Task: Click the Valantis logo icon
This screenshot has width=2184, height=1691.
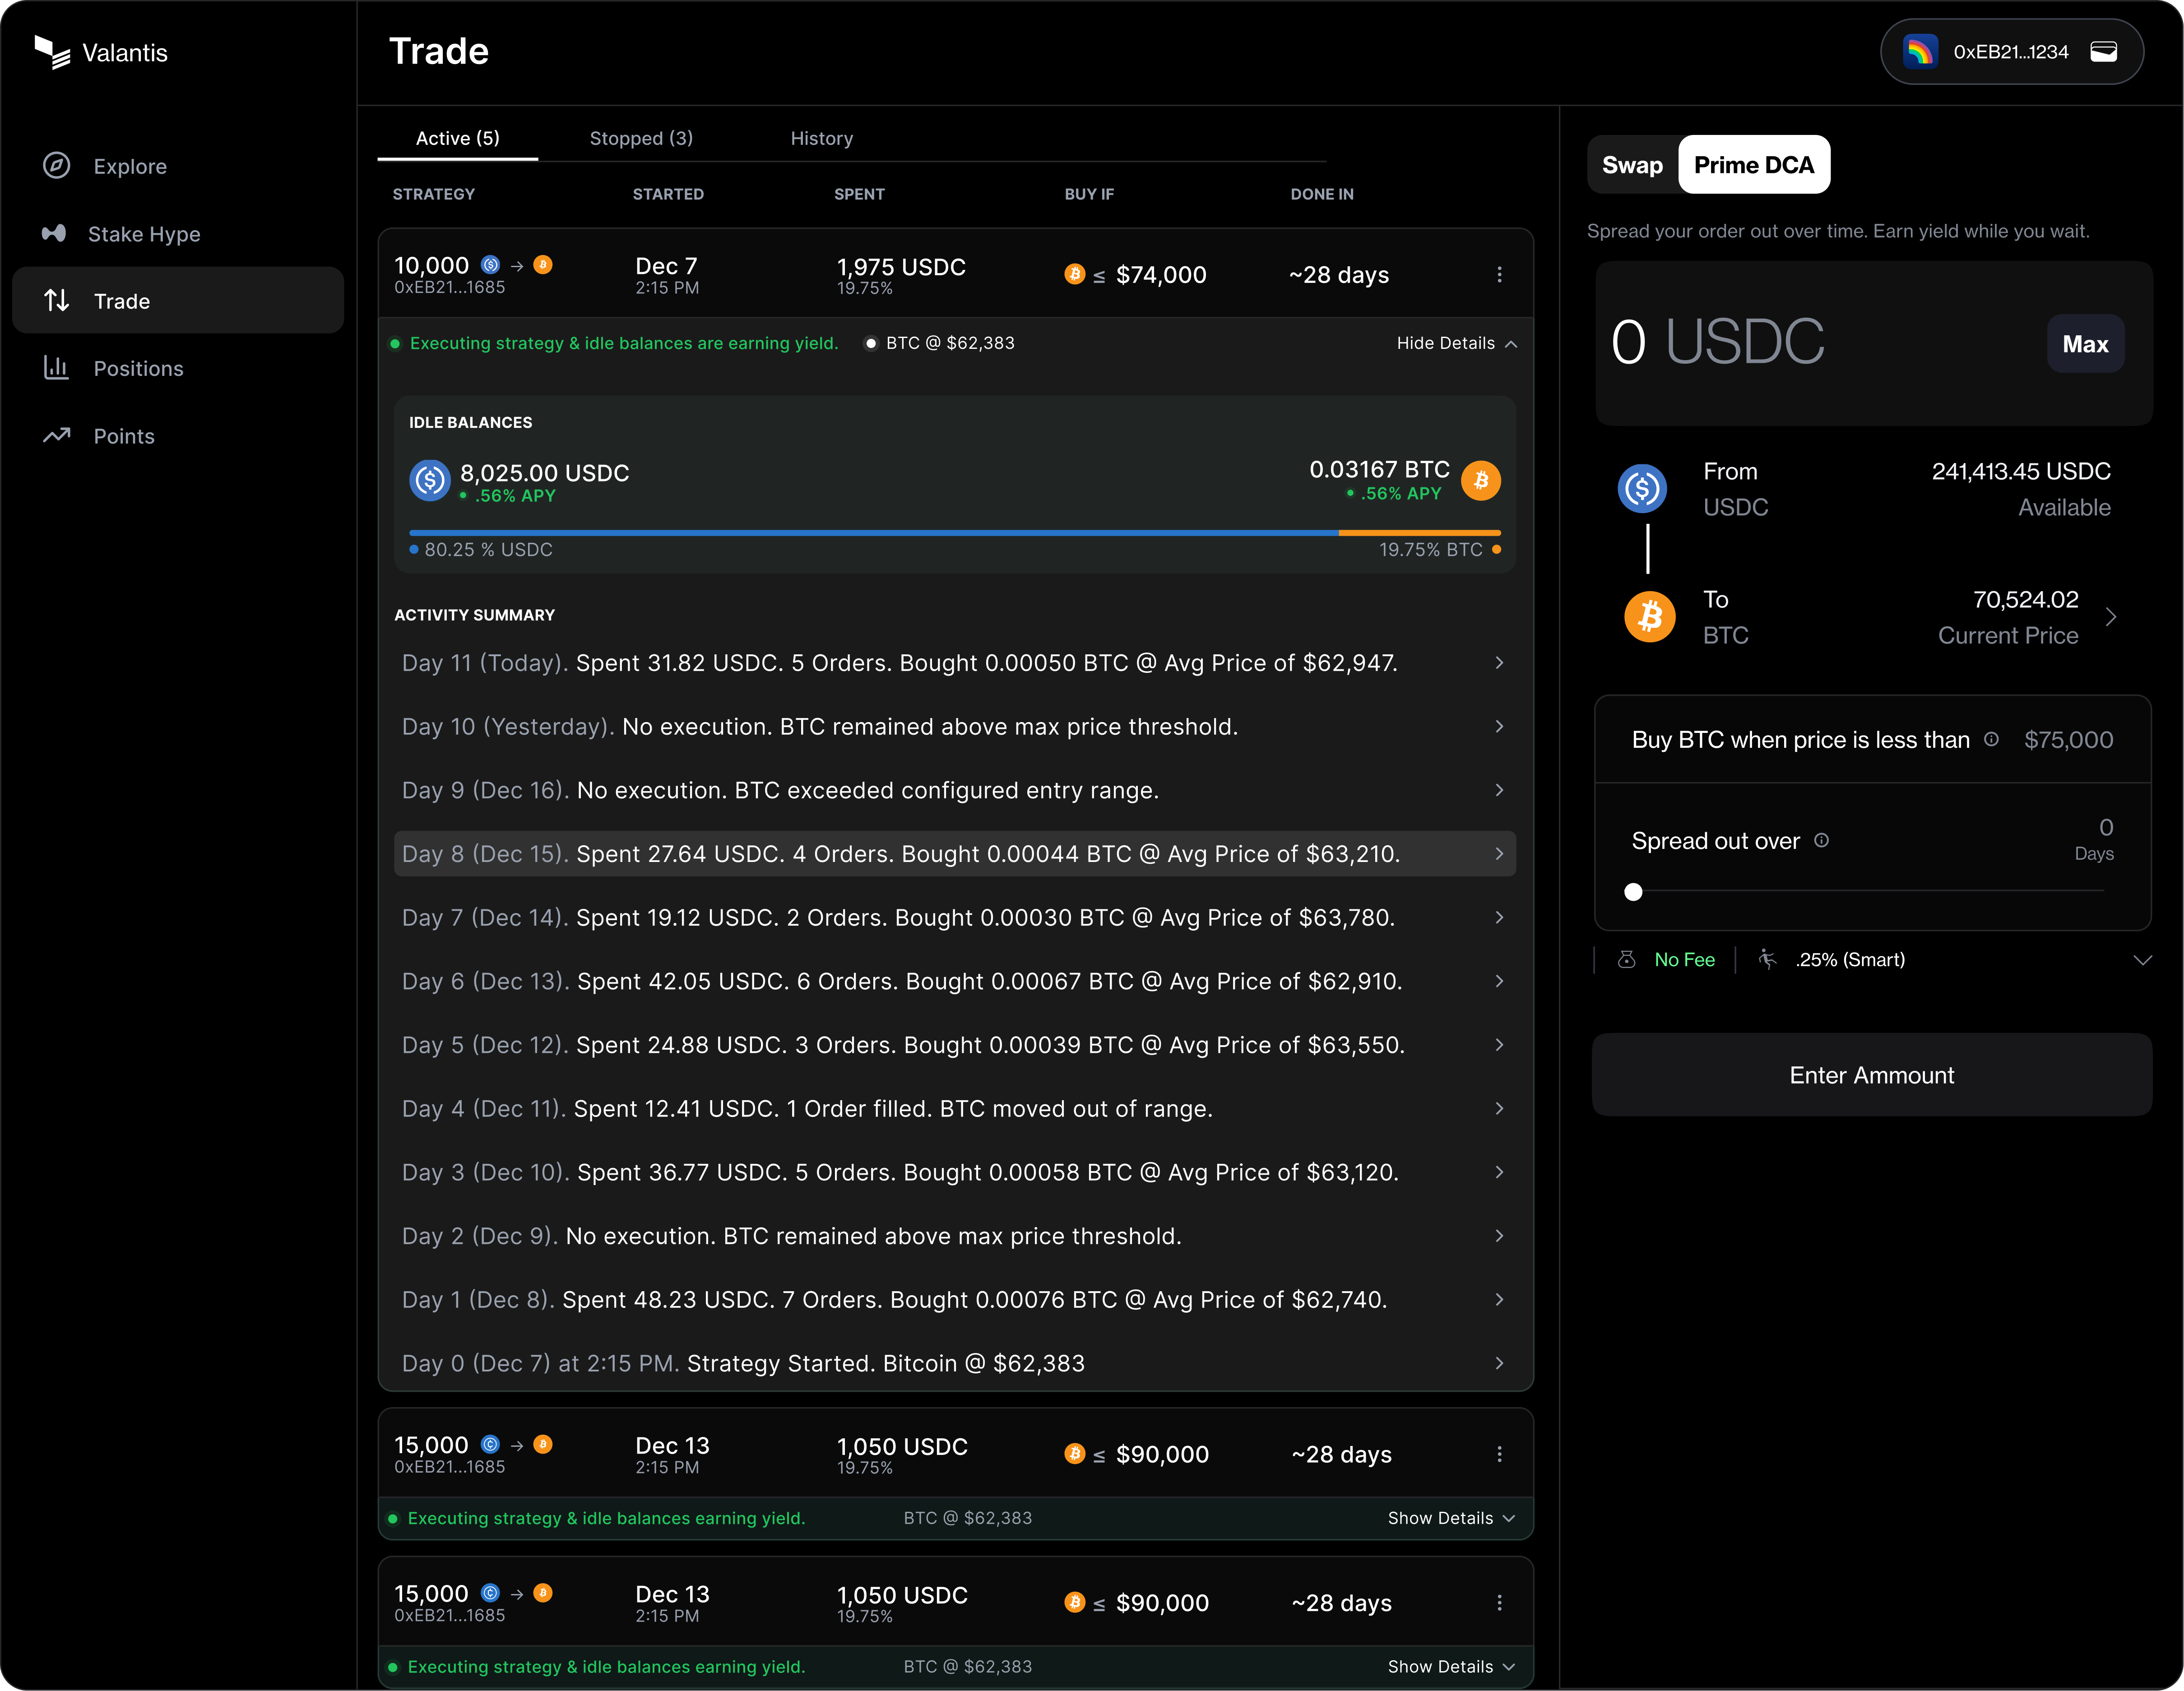Action: 52,52
